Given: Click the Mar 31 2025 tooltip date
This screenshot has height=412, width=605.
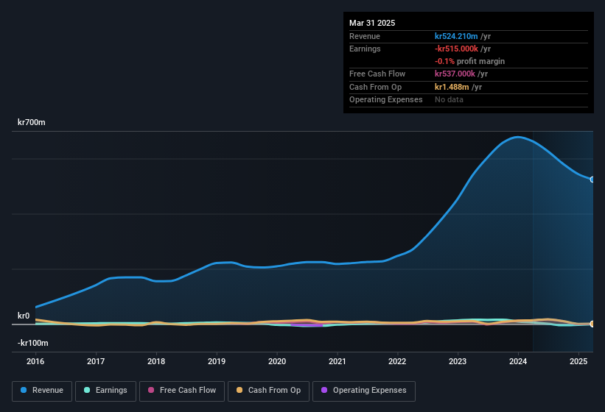Looking at the screenshot, I should [372, 23].
